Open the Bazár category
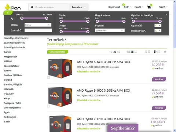Image resolution: width=176 pixels, height=132 pixels. pos(7,122)
